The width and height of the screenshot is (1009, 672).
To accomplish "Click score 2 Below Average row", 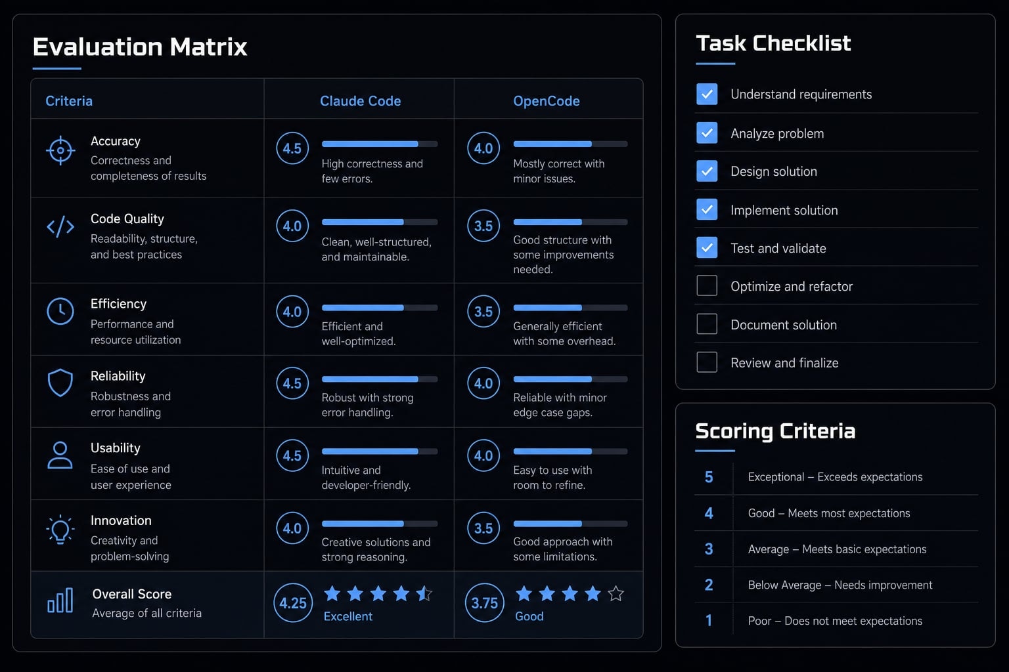I will [836, 585].
